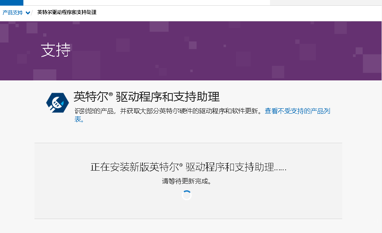Open the 产品支持 breadcrumb link
Screen dimensions: 382x233
click(13, 12)
